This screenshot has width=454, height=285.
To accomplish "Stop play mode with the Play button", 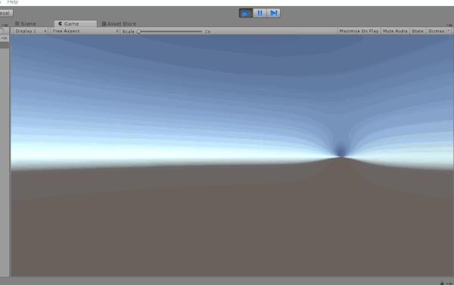I will coord(246,13).
